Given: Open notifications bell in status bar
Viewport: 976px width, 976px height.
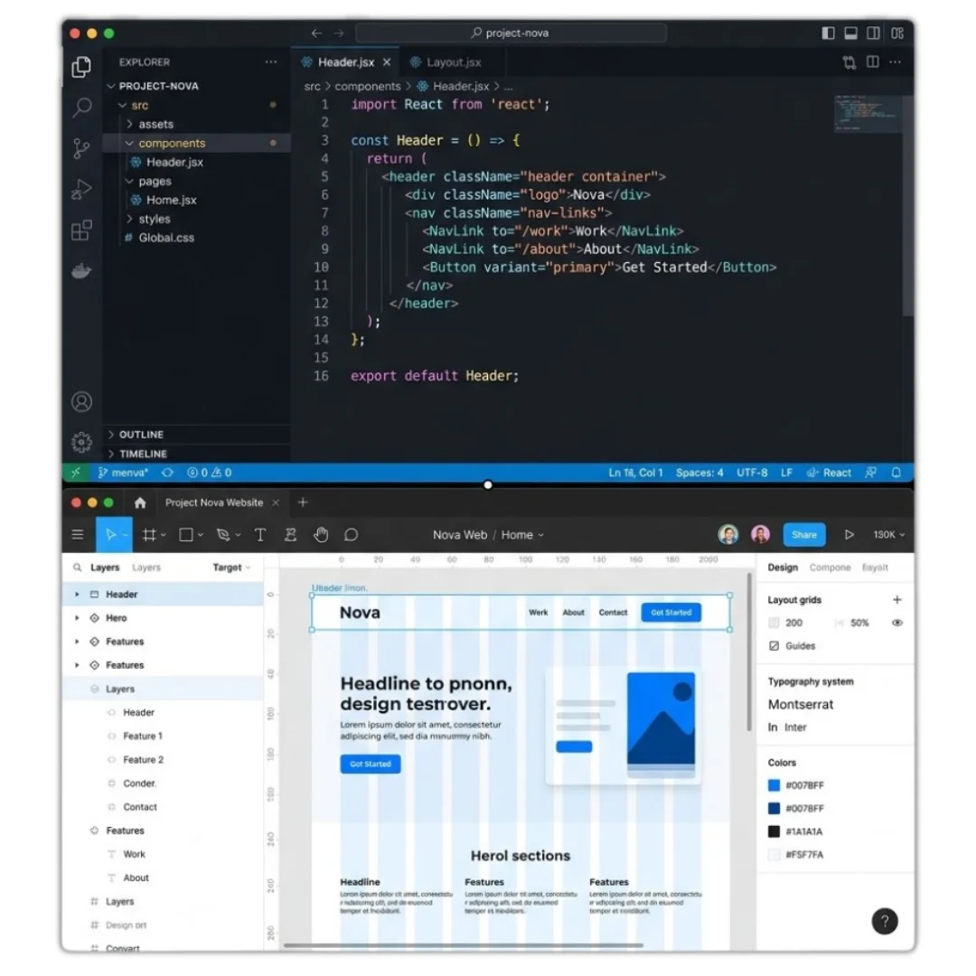Looking at the screenshot, I should coord(896,473).
